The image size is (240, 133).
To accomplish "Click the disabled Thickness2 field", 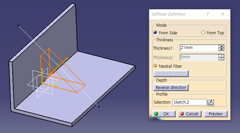I will tap(199, 57).
